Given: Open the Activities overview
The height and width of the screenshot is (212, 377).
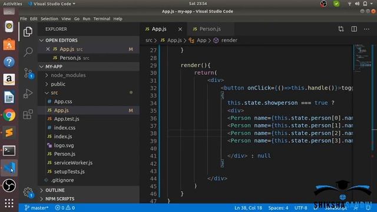Looking at the screenshot, I should tap(12, 4).
